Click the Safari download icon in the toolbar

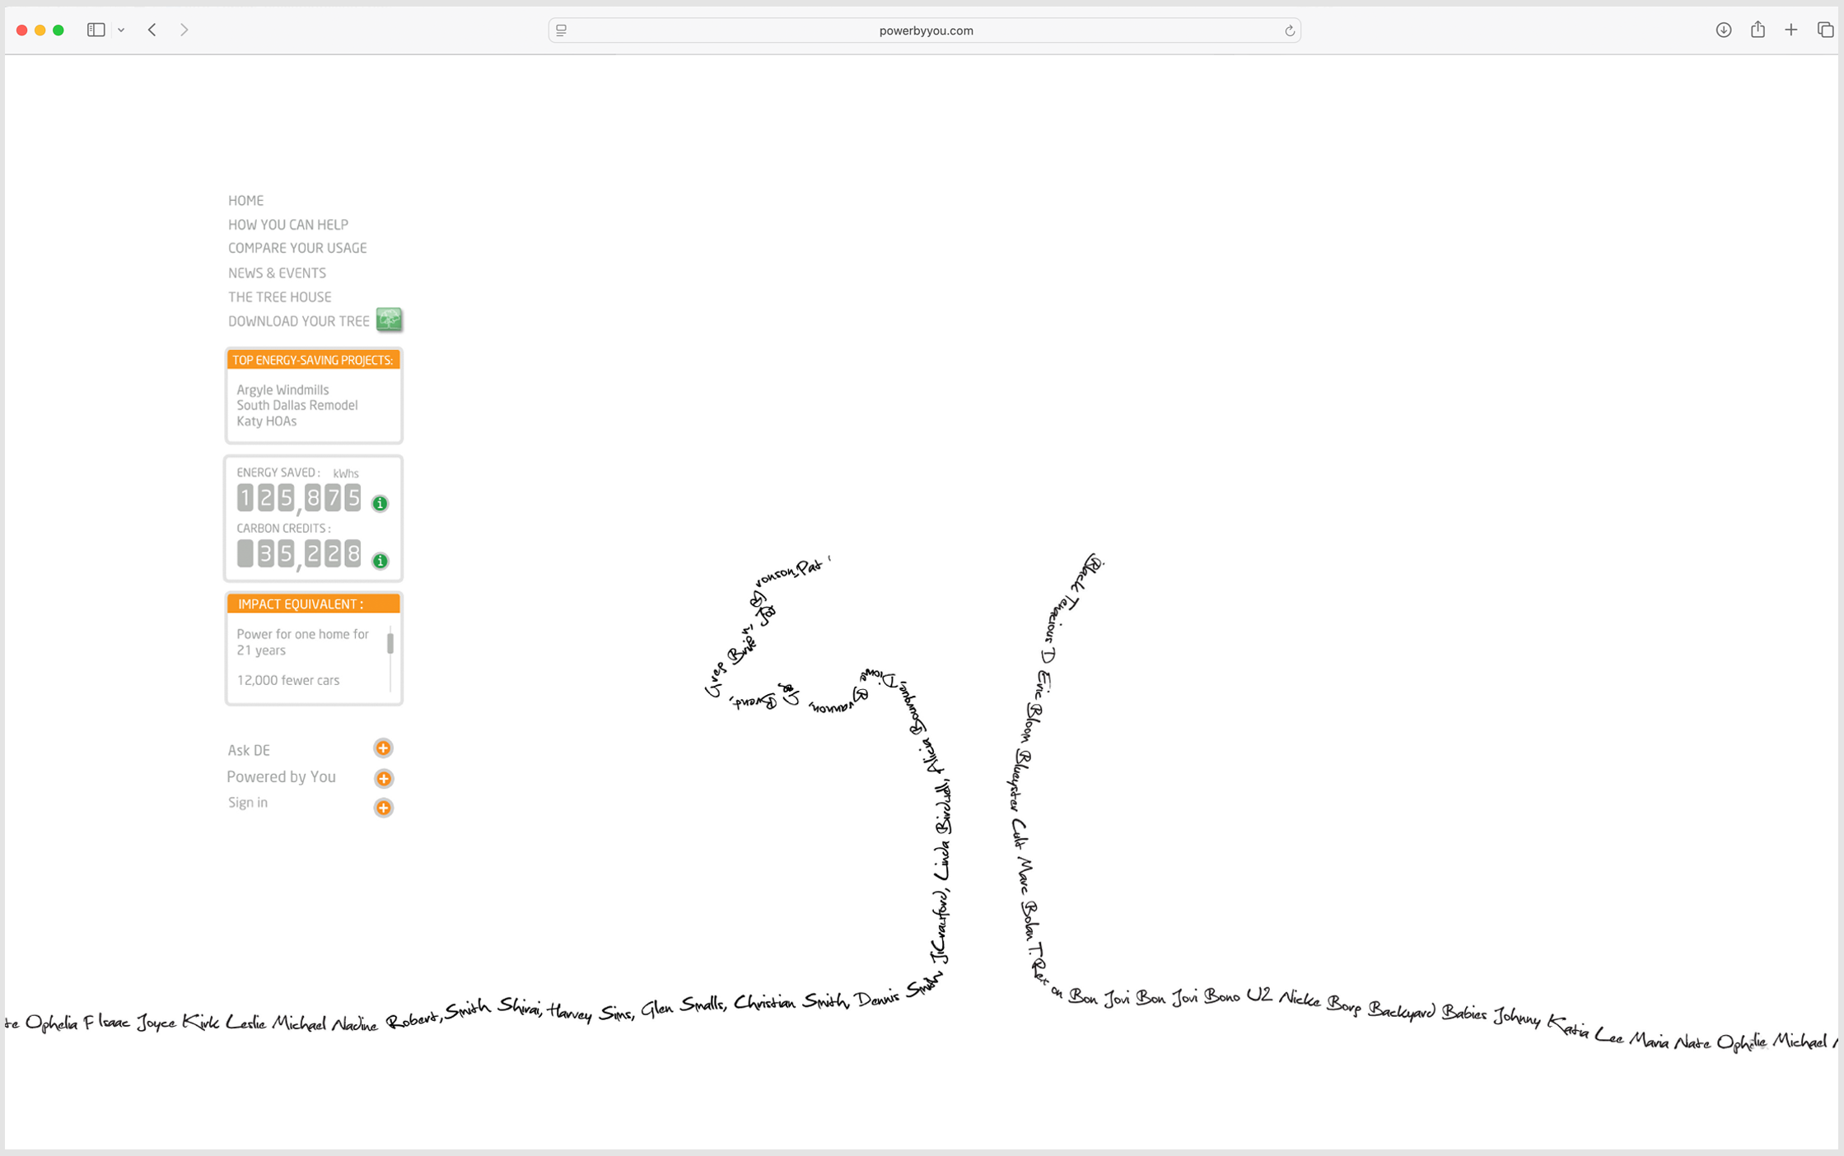(1723, 30)
